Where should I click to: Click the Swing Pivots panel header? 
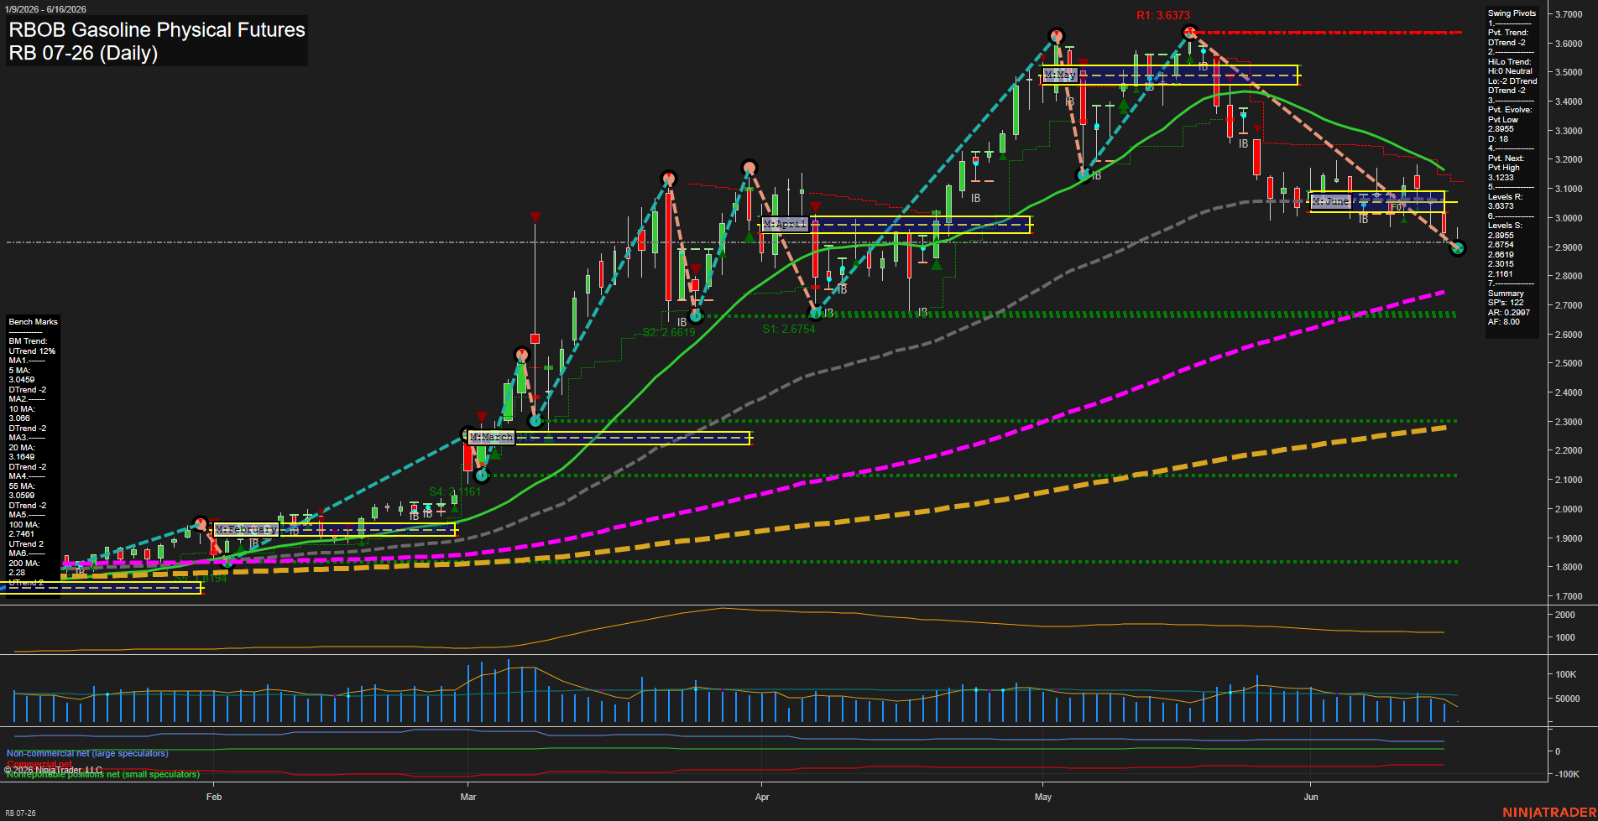pyautogui.click(x=1512, y=13)
